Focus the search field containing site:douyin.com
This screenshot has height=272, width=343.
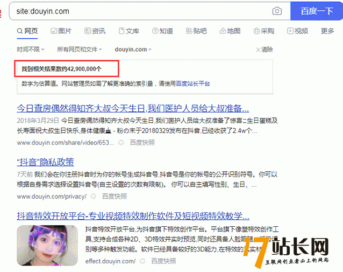click(x=140, y=11)
